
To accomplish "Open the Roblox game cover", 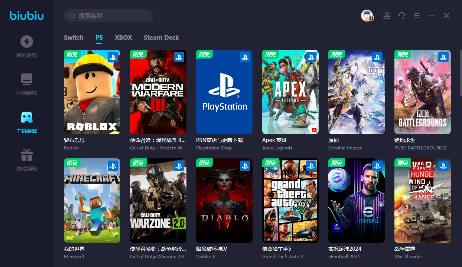I will (92, 92).
